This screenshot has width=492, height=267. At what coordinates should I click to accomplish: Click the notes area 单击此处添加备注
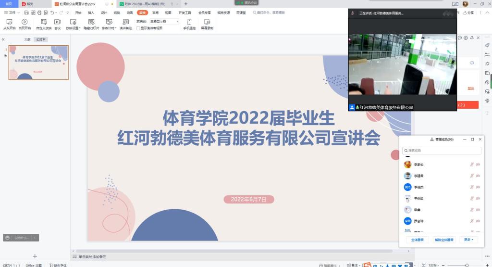(x=92, y=256)
